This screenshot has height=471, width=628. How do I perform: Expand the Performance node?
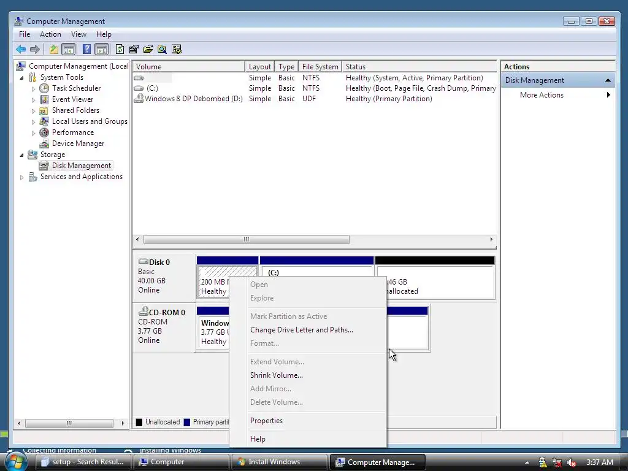pyautogui.click(x=33, y=132)
